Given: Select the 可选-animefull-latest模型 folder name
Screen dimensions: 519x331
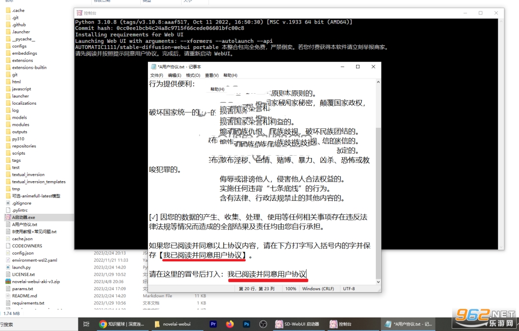Looking at the screenshot, I should pyautogui.click(x=36, y=196).
